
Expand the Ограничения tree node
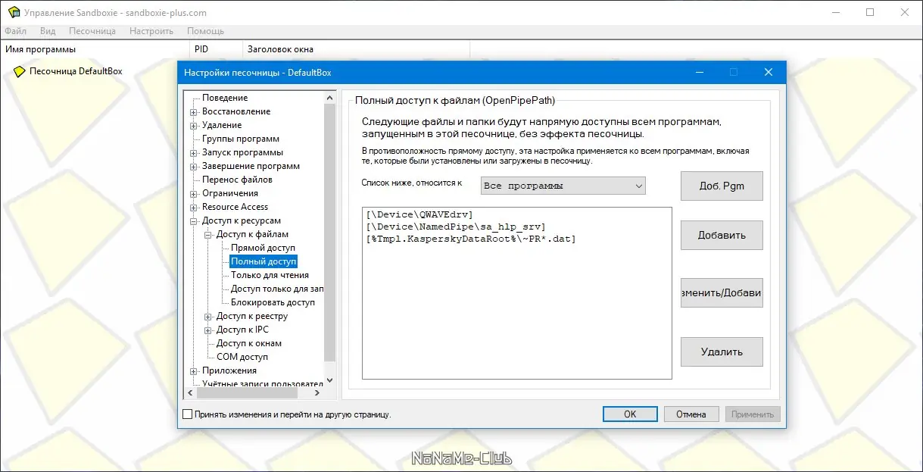[x=194, y=193]
